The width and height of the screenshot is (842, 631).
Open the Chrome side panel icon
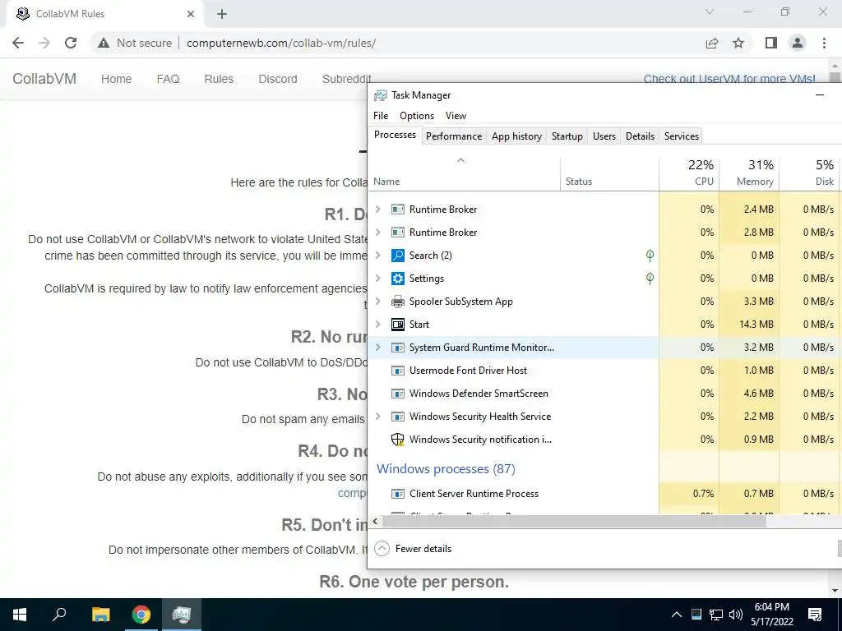tap(771, 43)
